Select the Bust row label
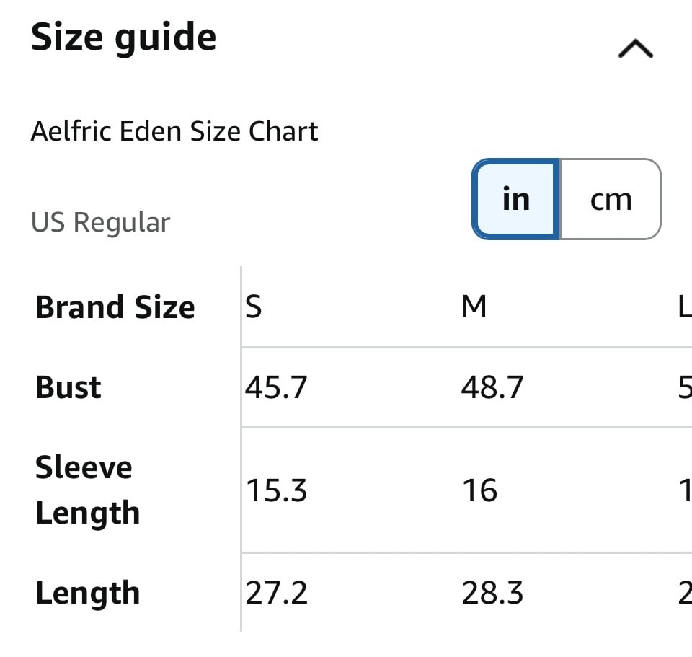This screenshot has height=657, width=692. click(x=68, y=387)
